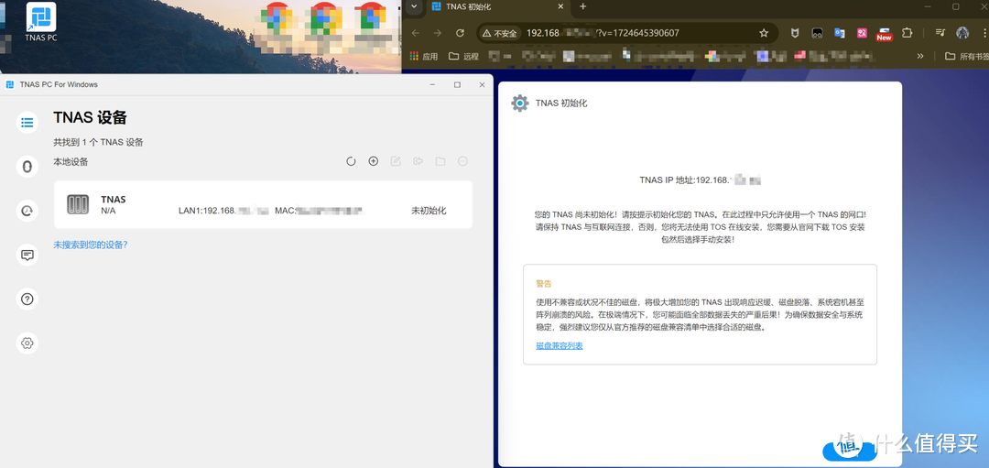Maximize the TNAS PC For Windows window
Image resolution: width=989 pixels, height=468 pixels.
pyautogui.click(x=457, y=84)
